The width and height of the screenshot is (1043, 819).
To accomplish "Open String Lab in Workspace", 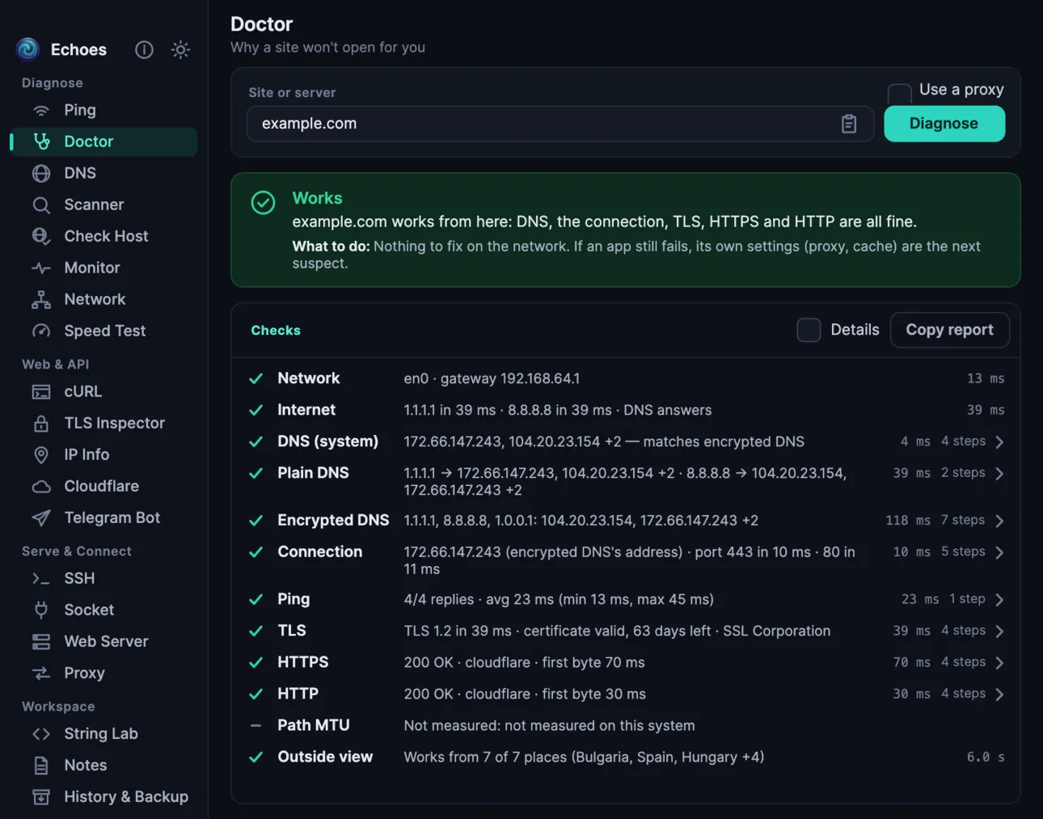I will tap(103, 733).
